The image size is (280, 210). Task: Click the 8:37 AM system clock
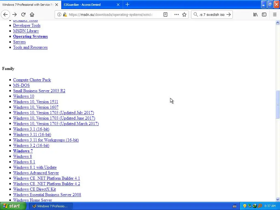click(270, 206)
